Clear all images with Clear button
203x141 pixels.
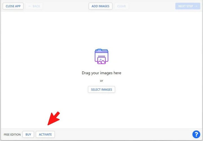point(122,6)
